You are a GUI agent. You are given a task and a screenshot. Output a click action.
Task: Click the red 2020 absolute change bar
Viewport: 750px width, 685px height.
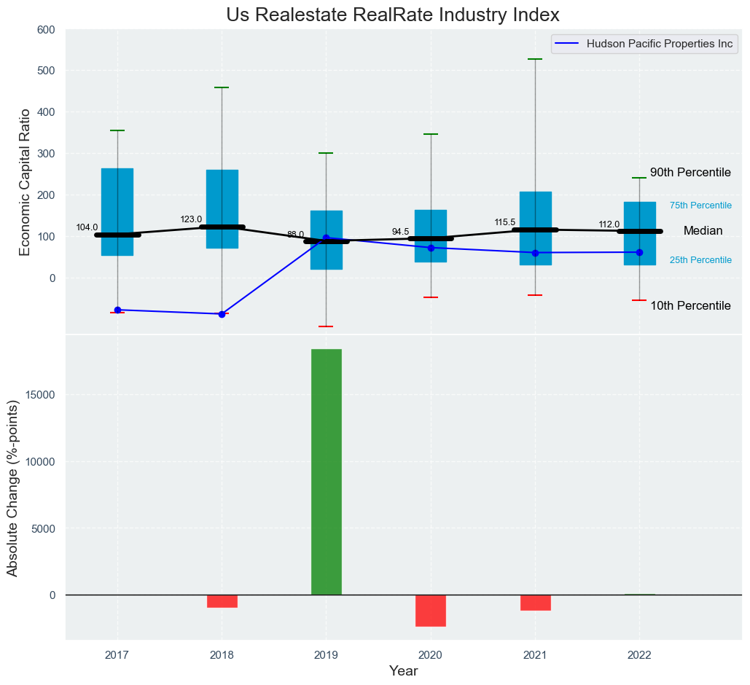click(x=430, y=611)
